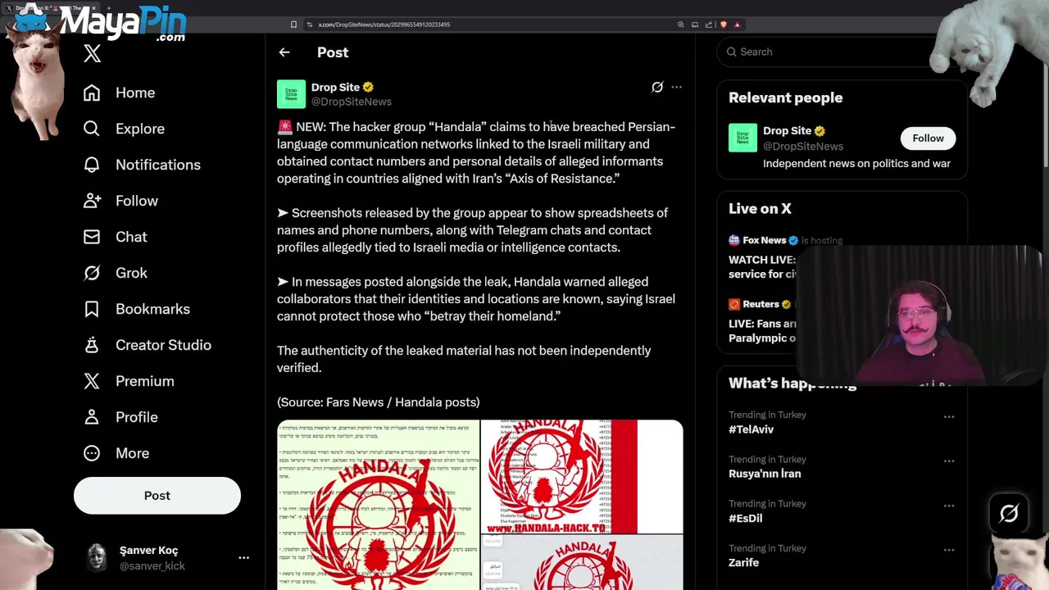
Task: Open more options for #EsDil trend
Action: click(x=949, y=505)
